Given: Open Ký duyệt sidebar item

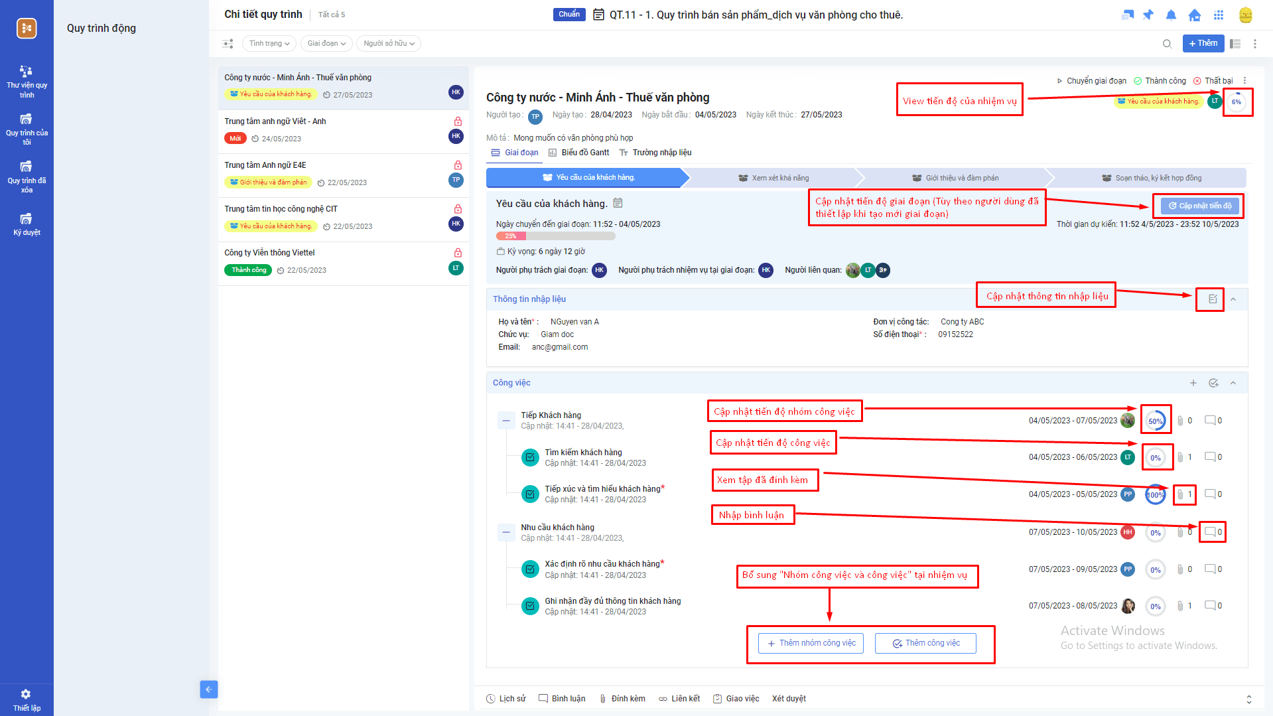Looking at the screenshot, I should click(x=27, y=224).
